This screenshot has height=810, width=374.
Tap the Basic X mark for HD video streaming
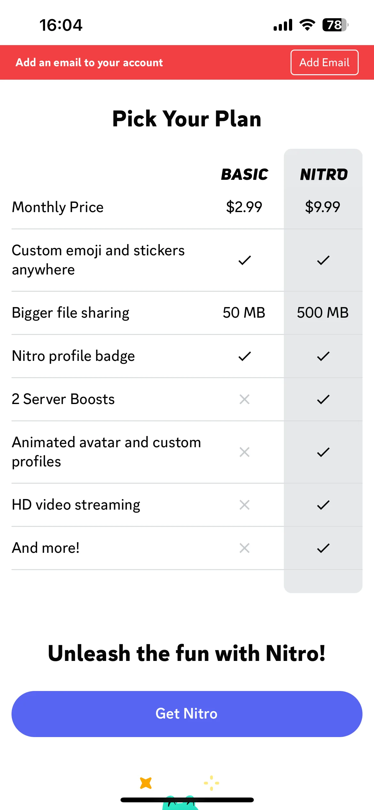tap(245, 505)
